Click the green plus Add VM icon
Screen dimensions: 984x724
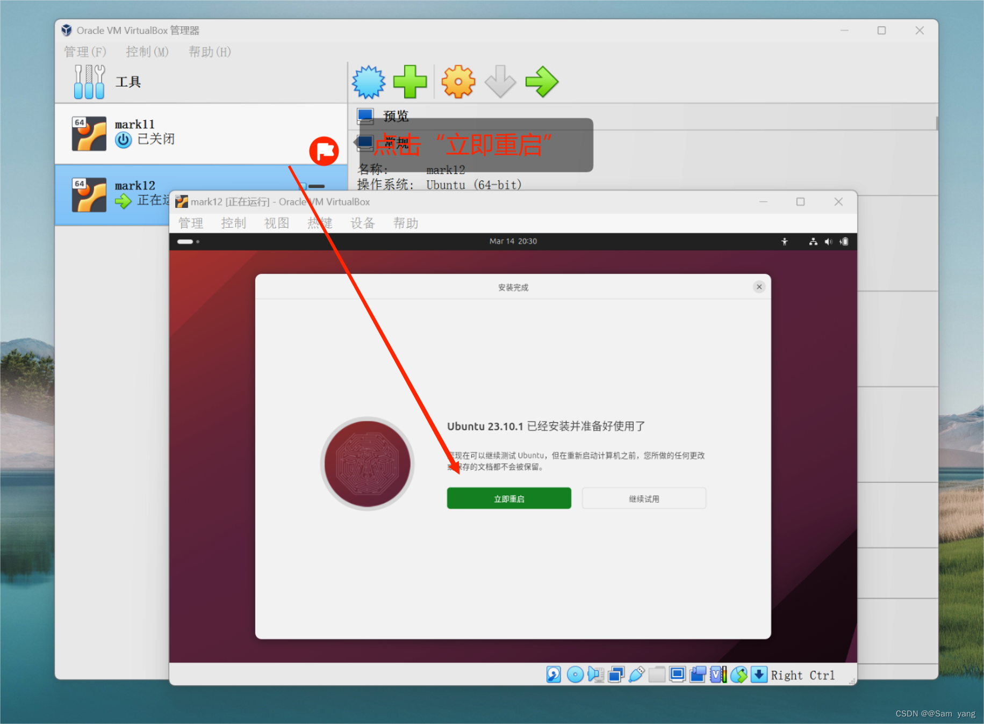[410, 82]
